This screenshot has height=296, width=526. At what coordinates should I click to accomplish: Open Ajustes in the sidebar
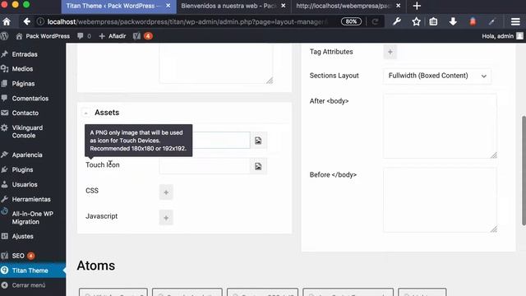point(22,236)
